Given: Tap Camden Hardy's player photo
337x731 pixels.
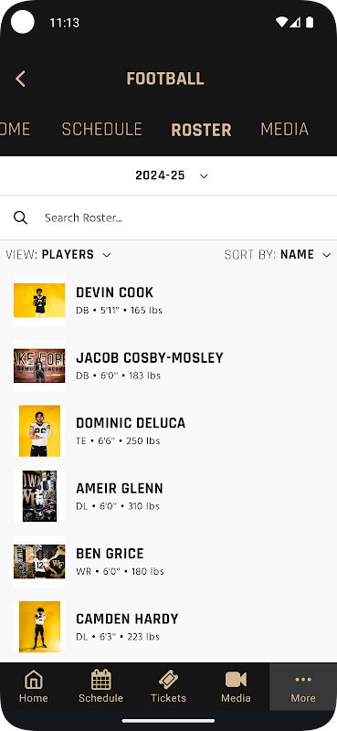Looking at the screenshot, I should [x=39, y=627].
